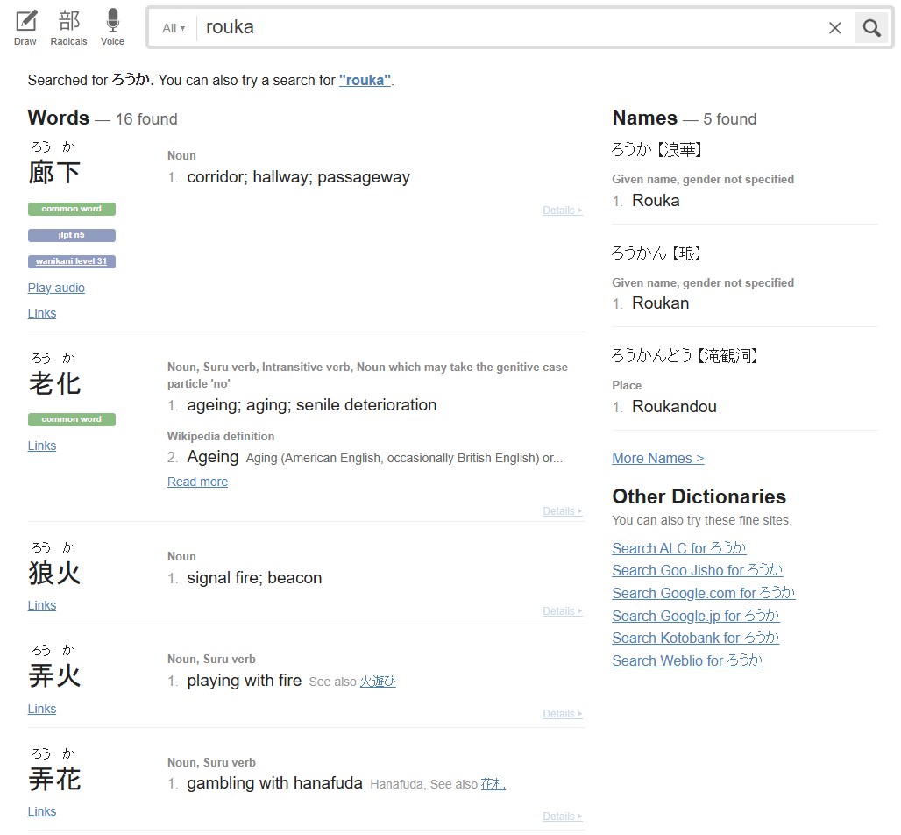The image size is (901, 835).
Task: Clear the search field with the X
Action: tap(835, 27)
